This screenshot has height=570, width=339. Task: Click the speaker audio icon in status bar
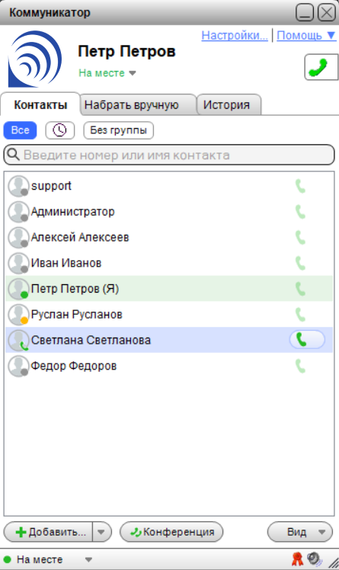click(314, 559)
